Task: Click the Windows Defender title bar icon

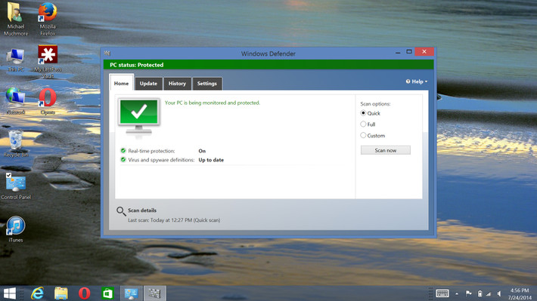Action: point(107,53)
